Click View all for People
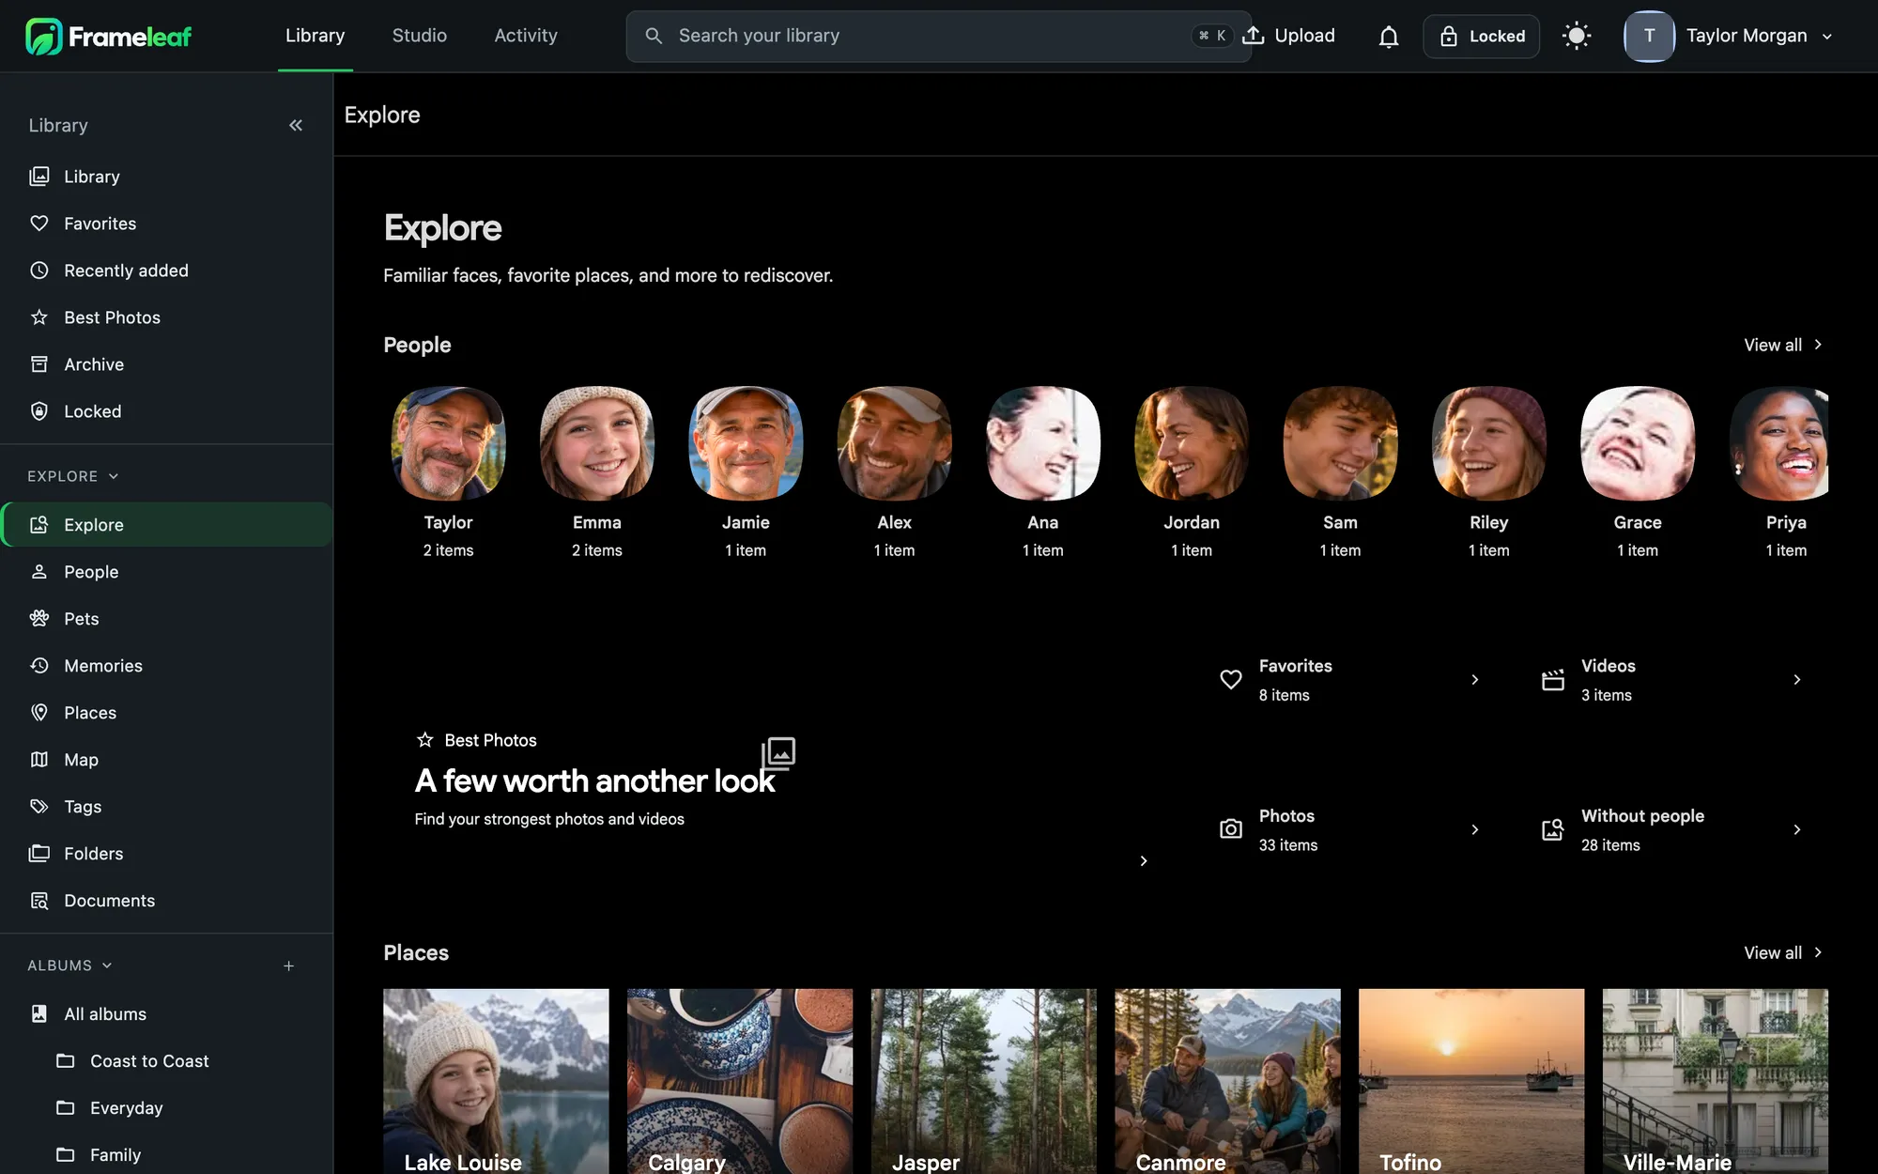This screenshot has width=1878, height=1174. (x=1783, y=345)
